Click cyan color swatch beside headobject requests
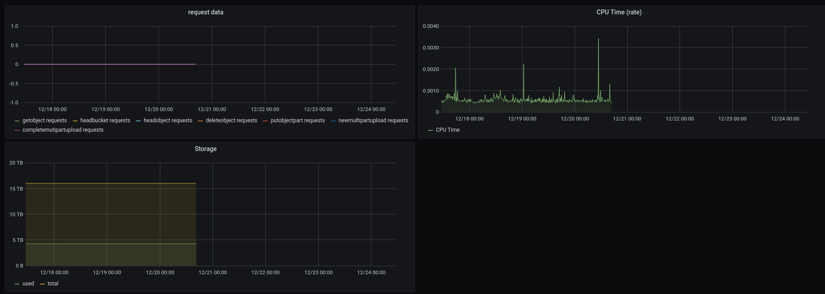This screenshot has width=825, height=294. [138, 121]
